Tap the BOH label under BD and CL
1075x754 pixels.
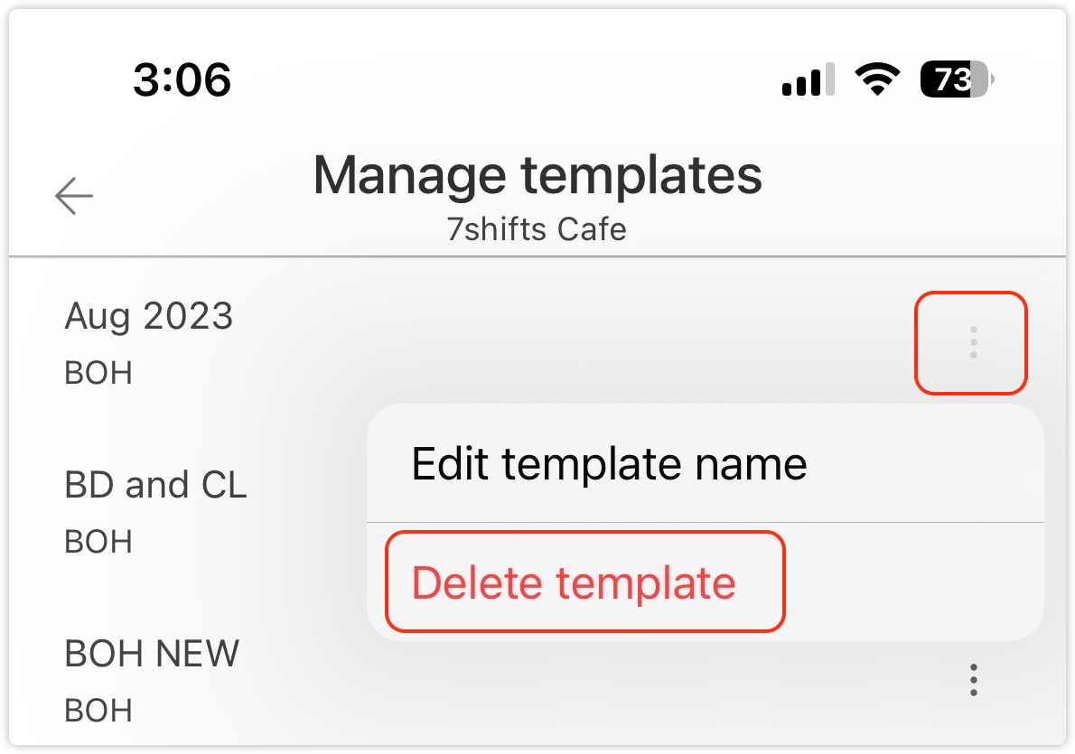pos(98,542)
